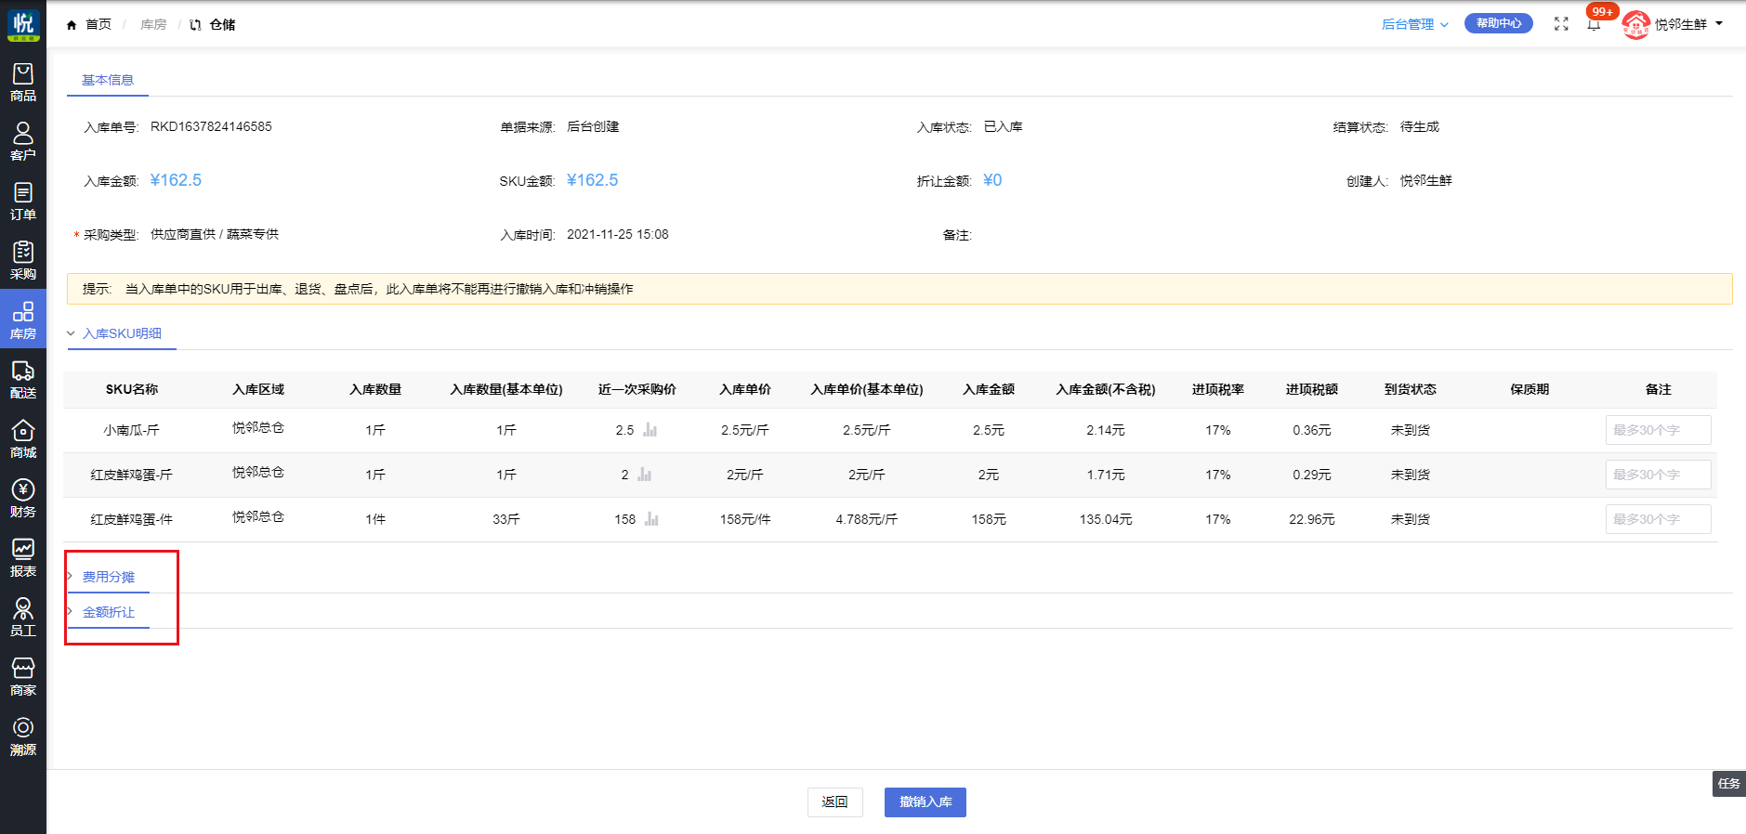Click remark field for 红皮鲜鸡蛋-斤 row
This screenshot has height=834, width=1746.
point(1658,475)
